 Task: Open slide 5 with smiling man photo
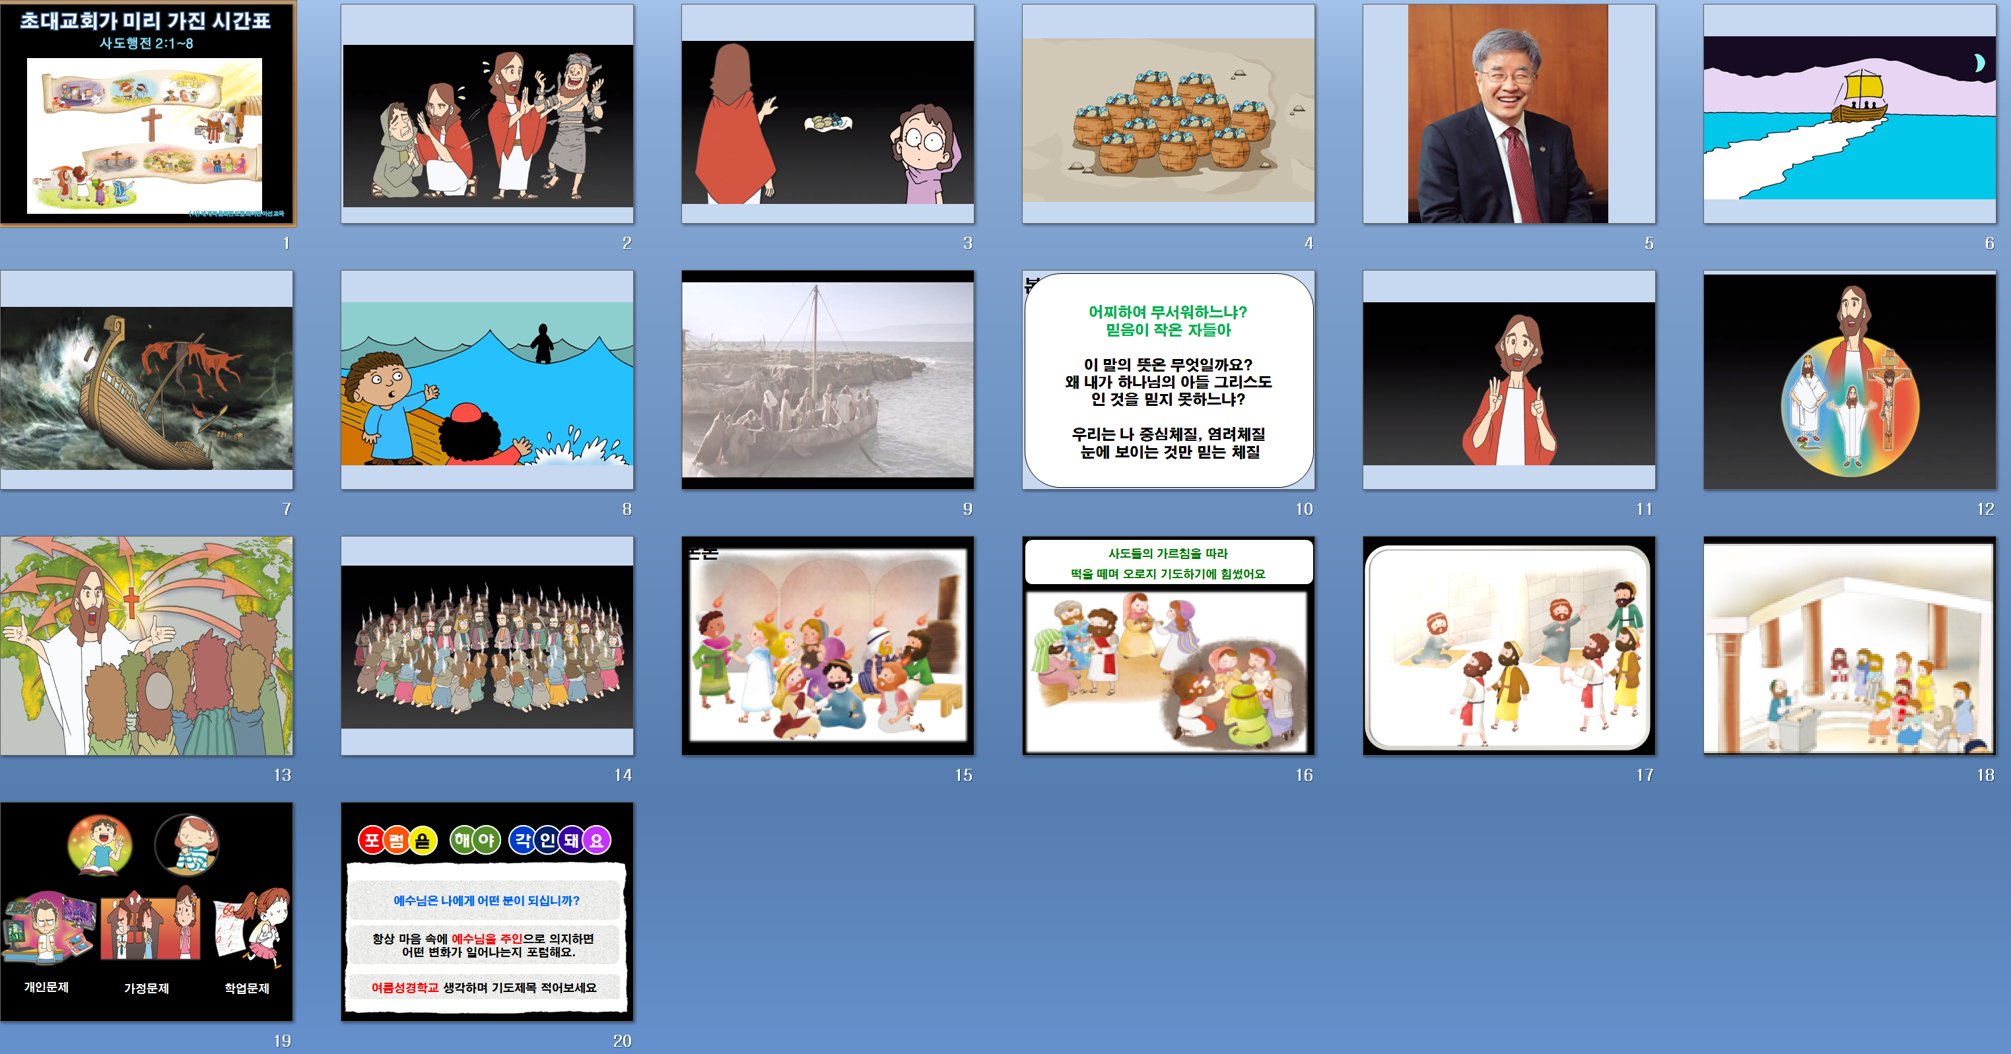pos(1508,114)
